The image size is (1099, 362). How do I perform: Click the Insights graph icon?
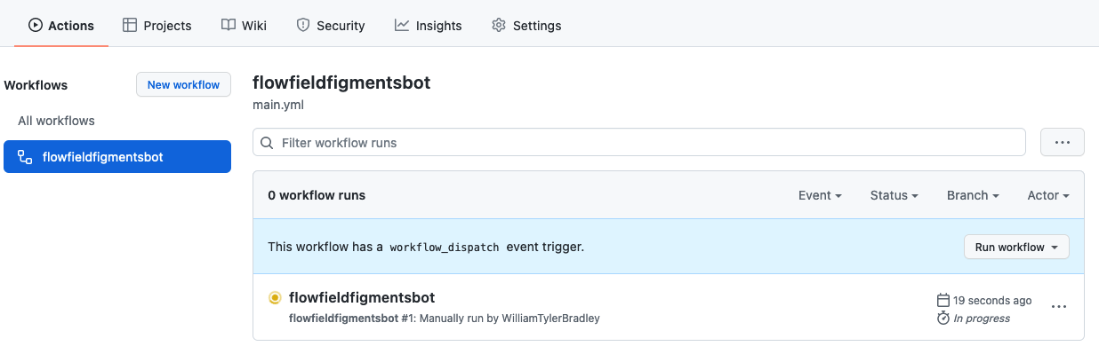pyautogui.click(x=402, y=26)
